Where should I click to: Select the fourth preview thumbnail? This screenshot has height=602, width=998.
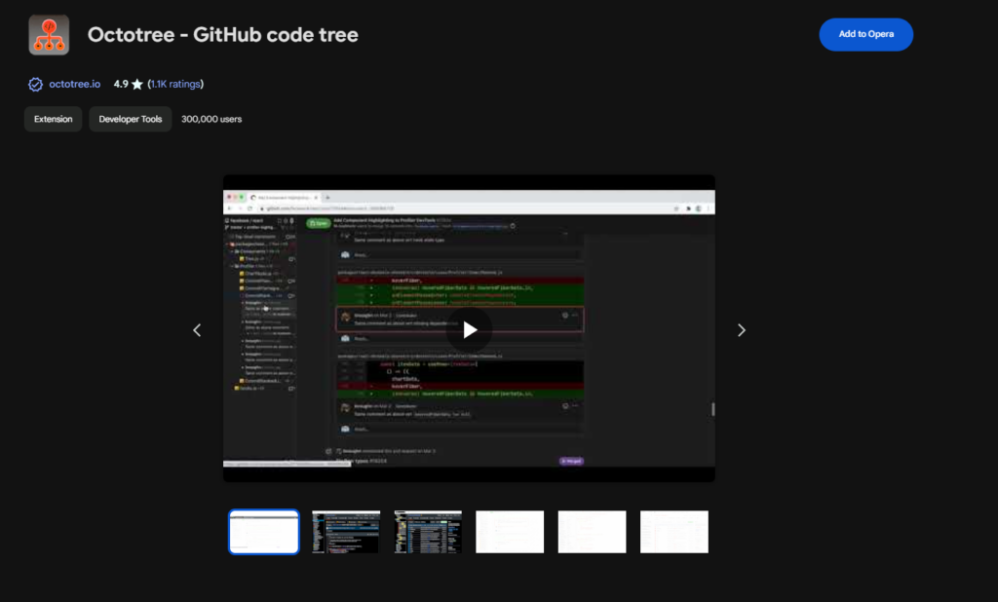510,532
